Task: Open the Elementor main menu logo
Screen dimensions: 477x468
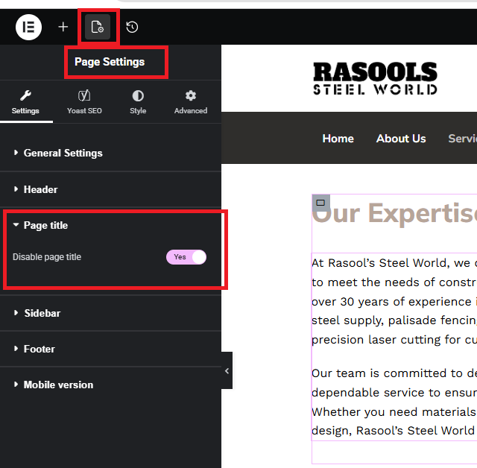Action: tap(28, 28)
